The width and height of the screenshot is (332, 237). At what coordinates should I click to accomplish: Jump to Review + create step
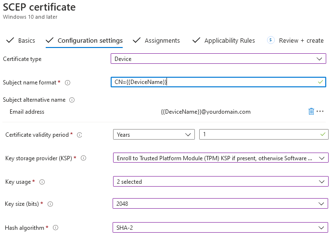pos(295,40)
